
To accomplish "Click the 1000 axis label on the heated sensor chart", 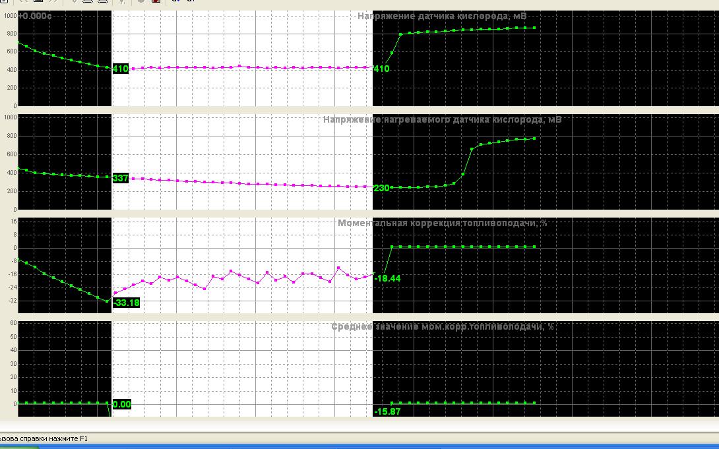I will (x=10, y=117).
